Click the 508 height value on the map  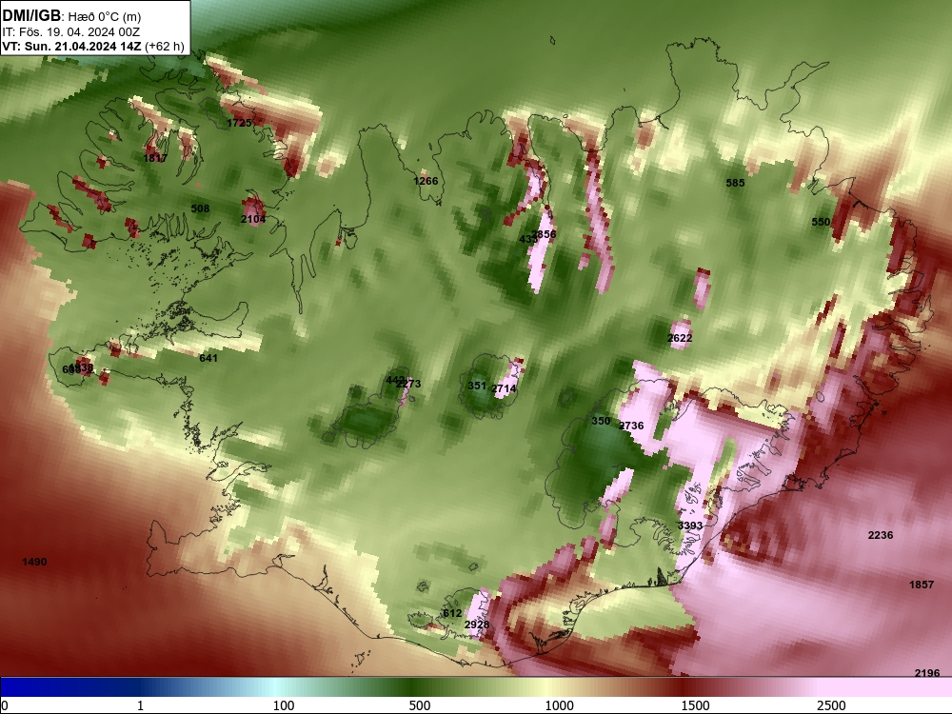(x=200, y=208)
